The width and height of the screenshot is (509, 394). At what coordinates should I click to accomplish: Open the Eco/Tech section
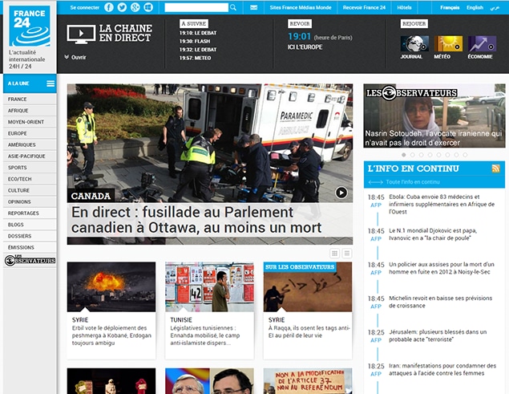tap(30, 179)
